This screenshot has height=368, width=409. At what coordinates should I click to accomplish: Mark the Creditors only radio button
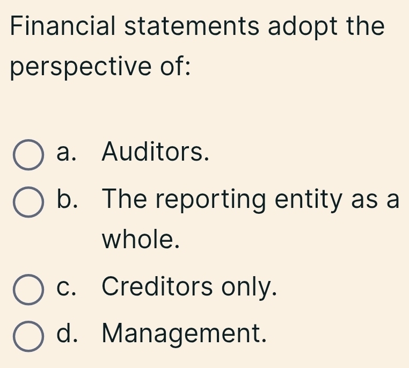click(28, 290)
